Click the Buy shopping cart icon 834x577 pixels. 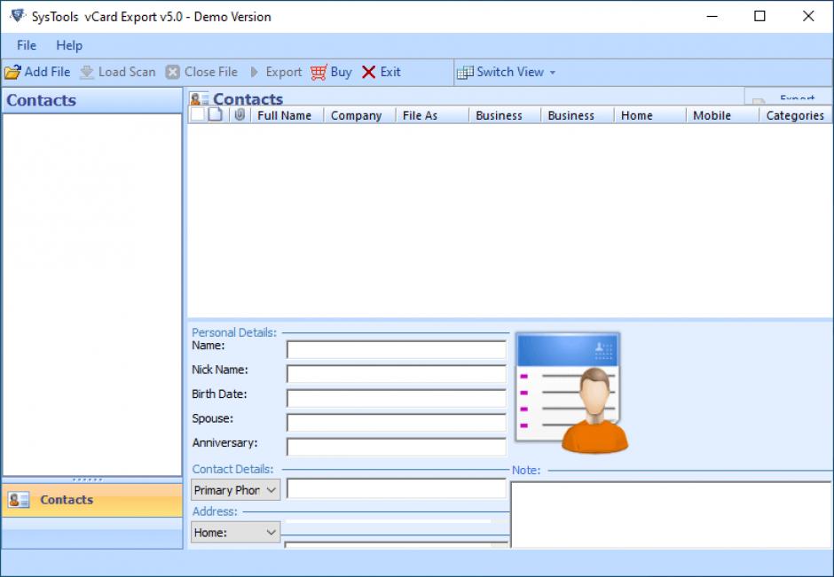(x=319, y=72)
